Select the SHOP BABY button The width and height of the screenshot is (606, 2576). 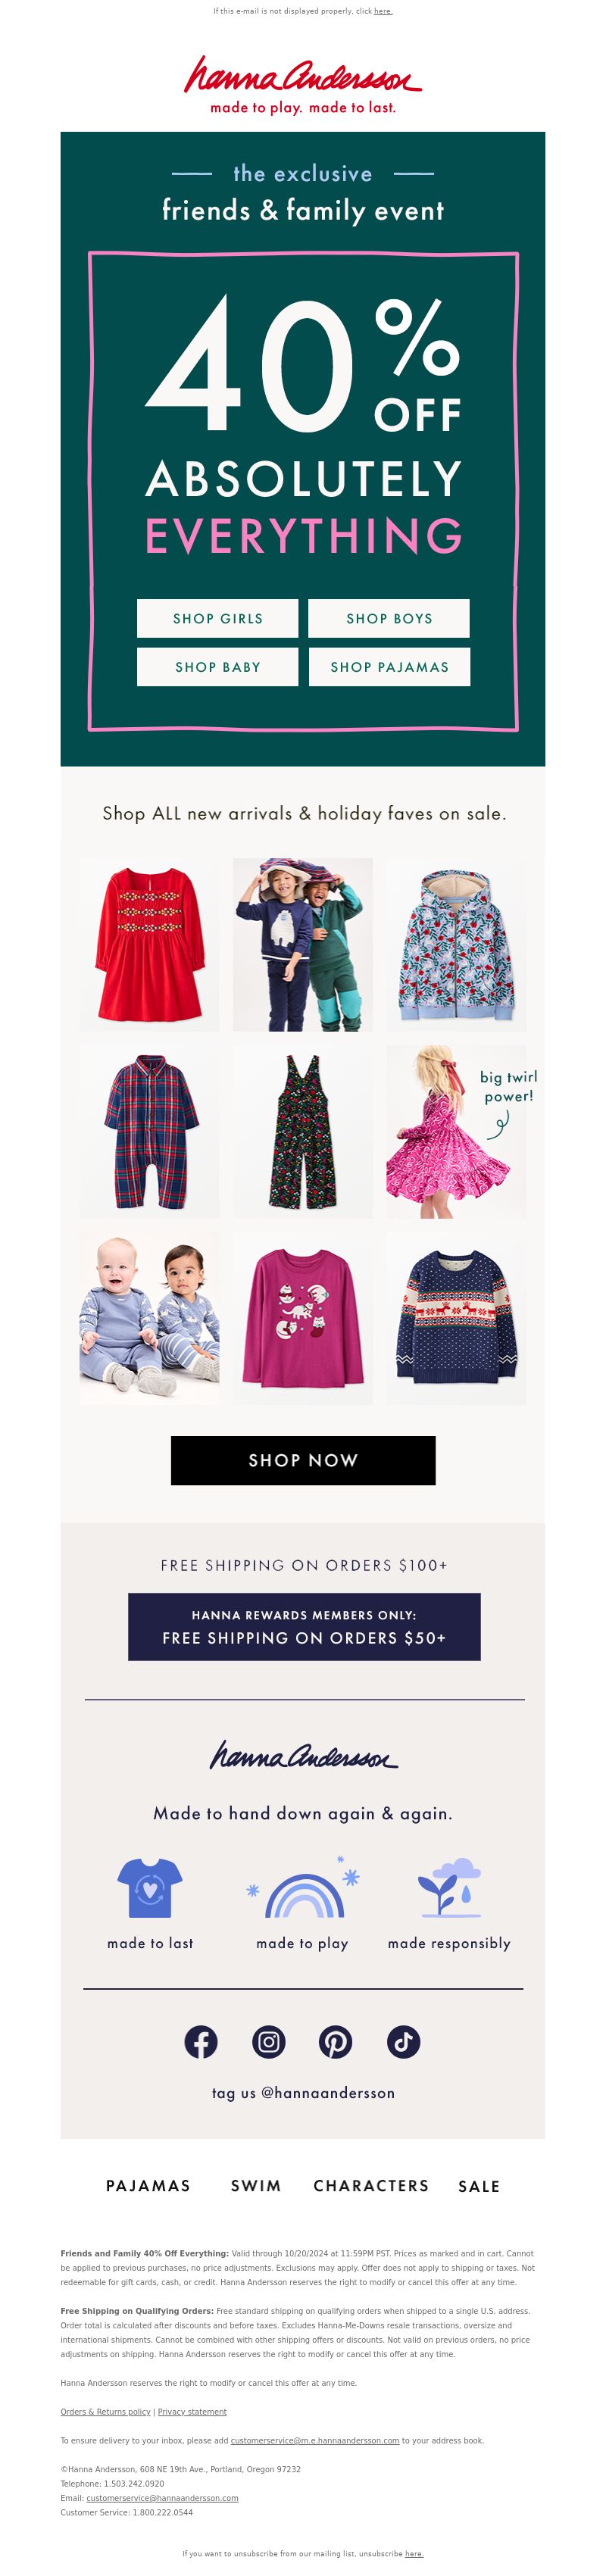click(x=218, y=667)
